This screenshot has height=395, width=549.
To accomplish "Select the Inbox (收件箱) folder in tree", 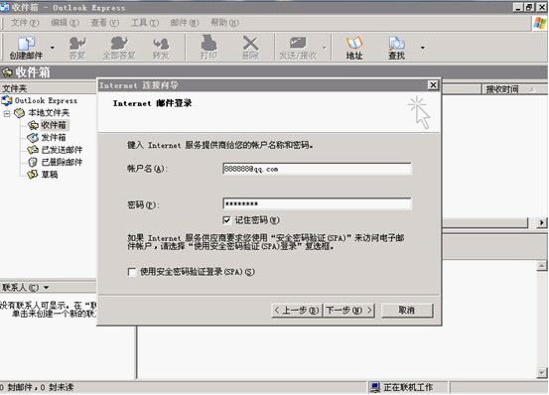I will tap(54, 125).
